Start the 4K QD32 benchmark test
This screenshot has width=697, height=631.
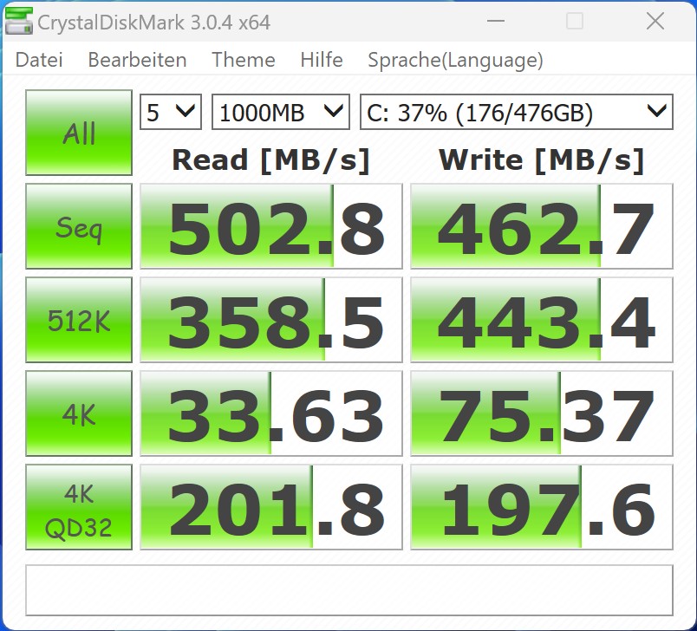[79, 507]
